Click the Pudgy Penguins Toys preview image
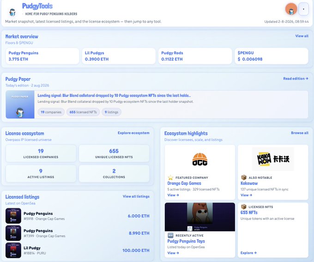 click(200, 217)
